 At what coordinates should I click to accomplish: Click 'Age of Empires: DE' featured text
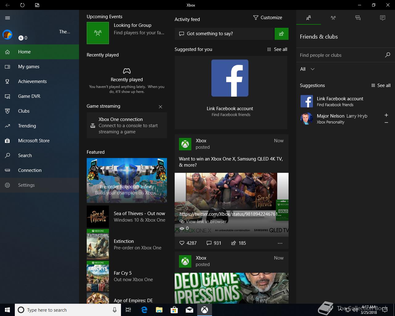point(133,301)
